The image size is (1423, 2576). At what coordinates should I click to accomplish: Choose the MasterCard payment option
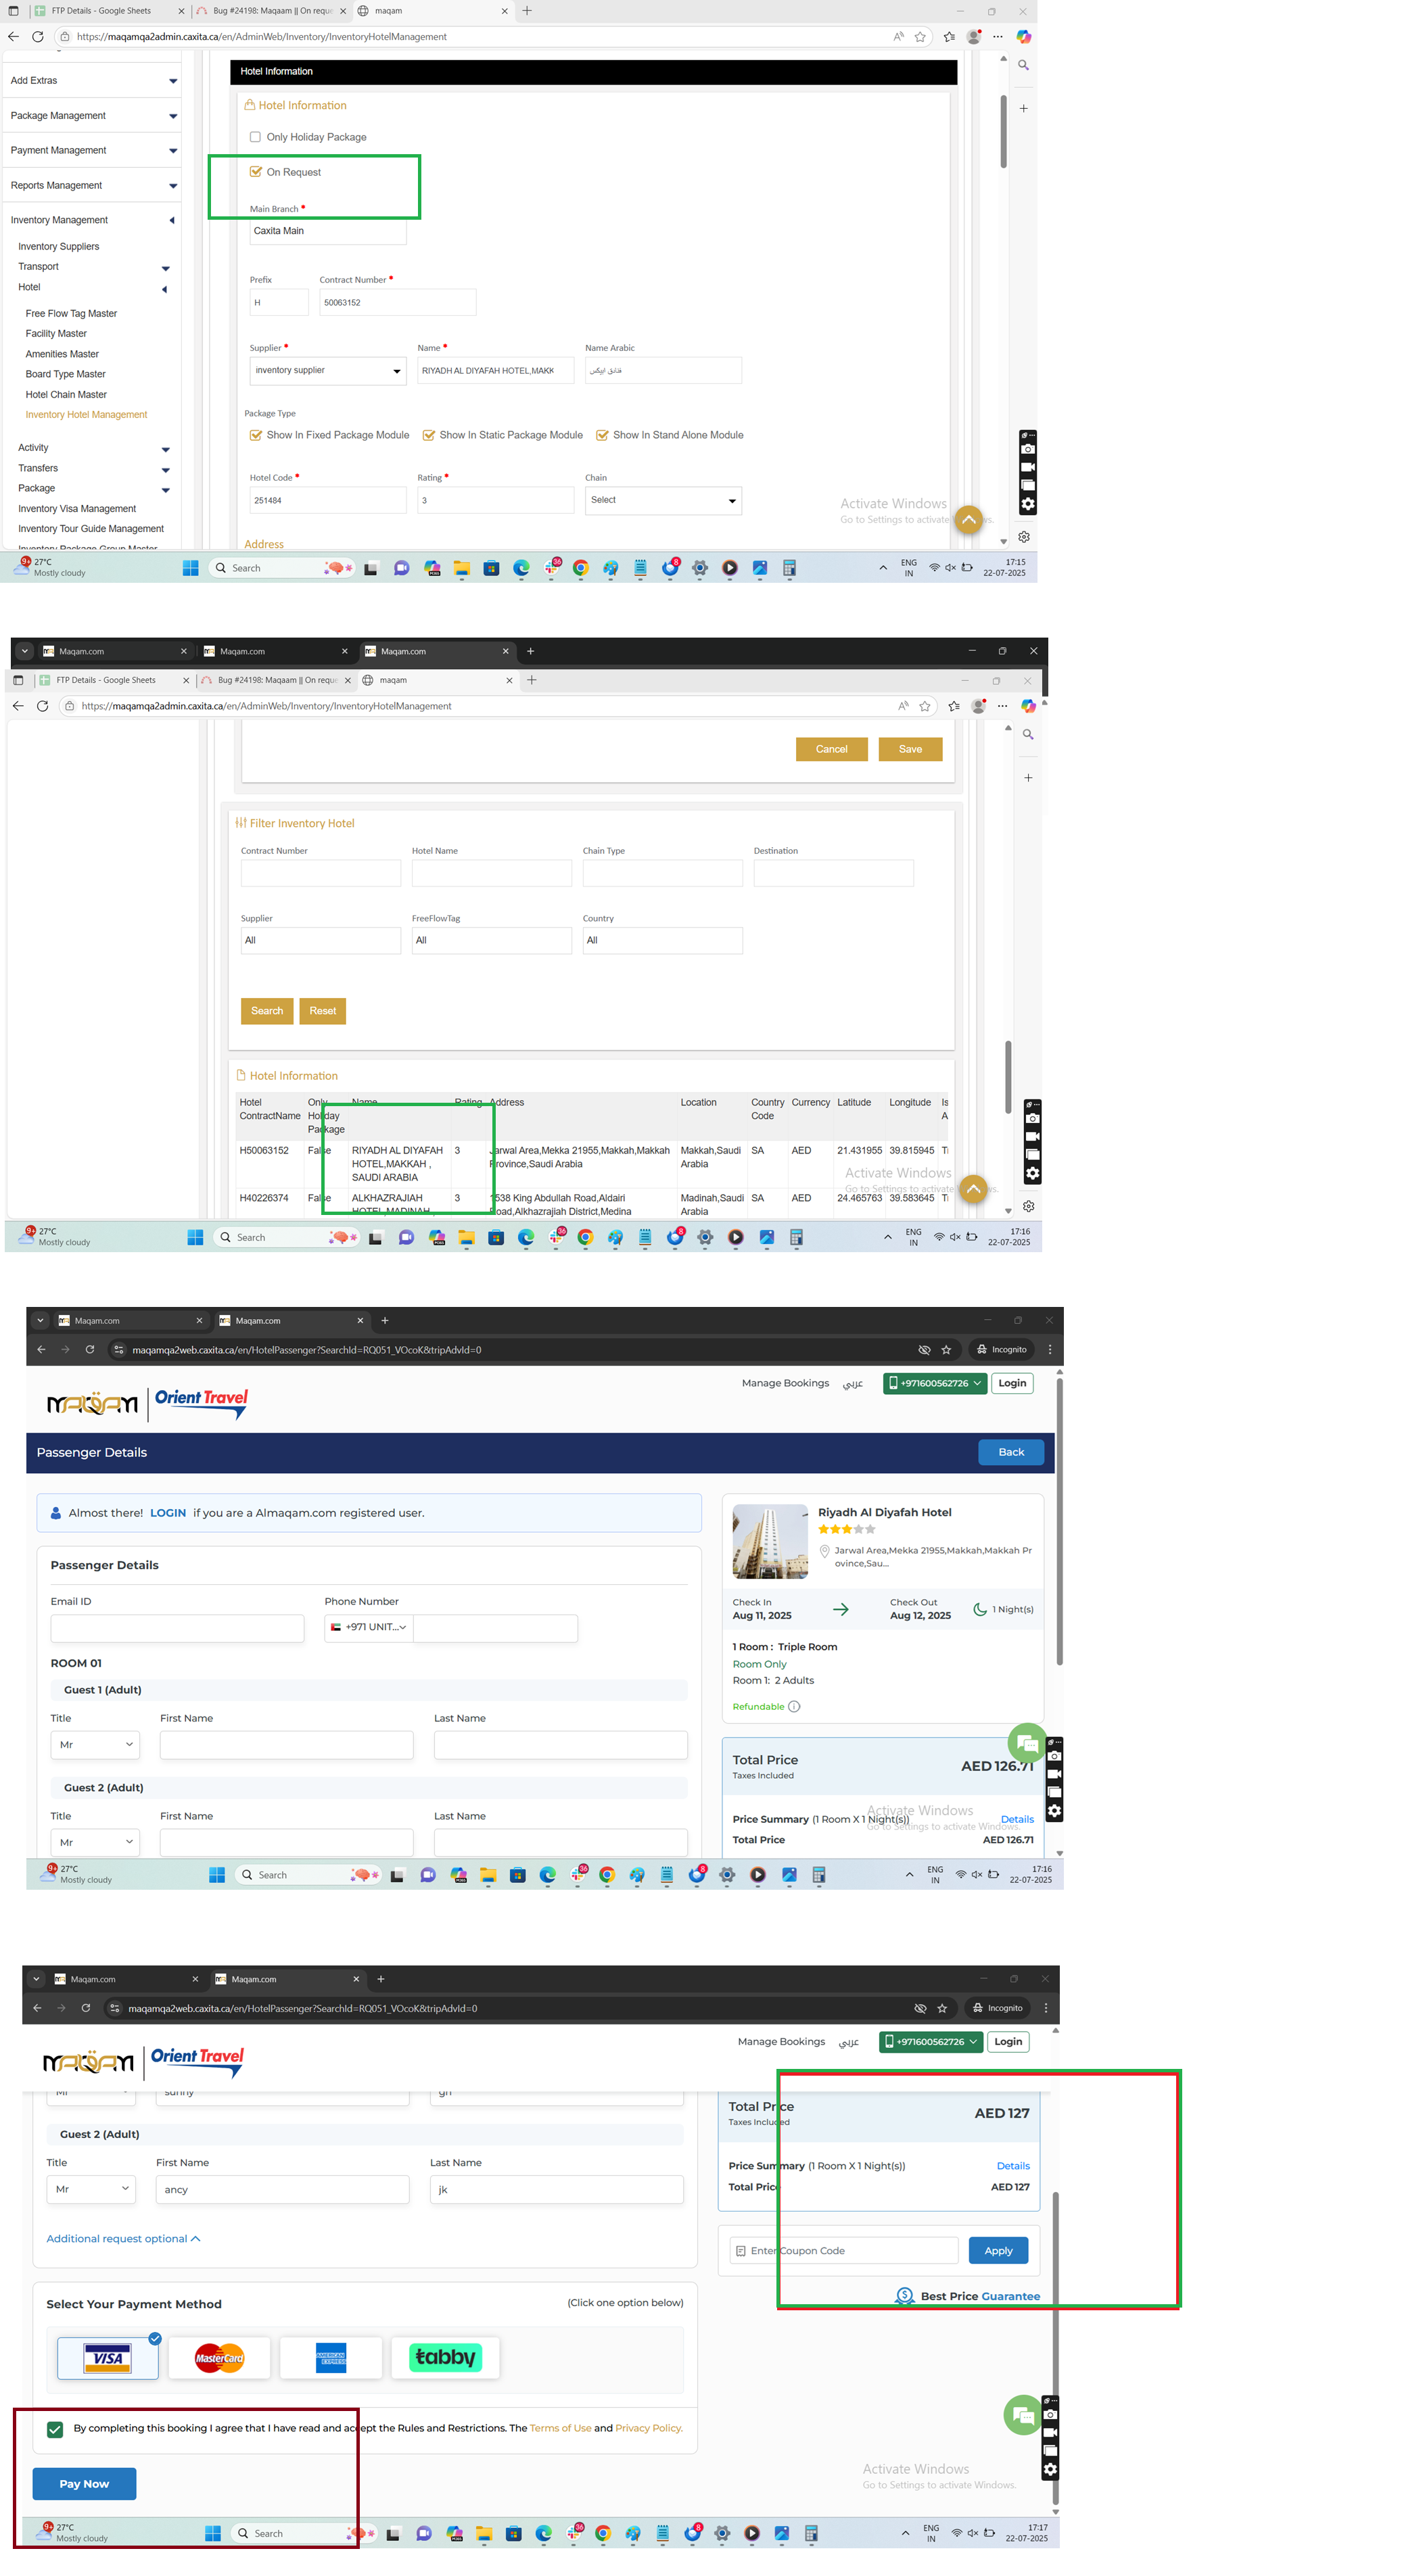(219, 2358)
